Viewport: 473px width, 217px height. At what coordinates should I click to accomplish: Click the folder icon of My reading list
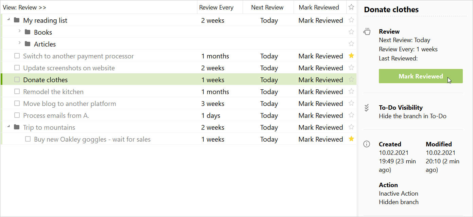click(17, 20)
